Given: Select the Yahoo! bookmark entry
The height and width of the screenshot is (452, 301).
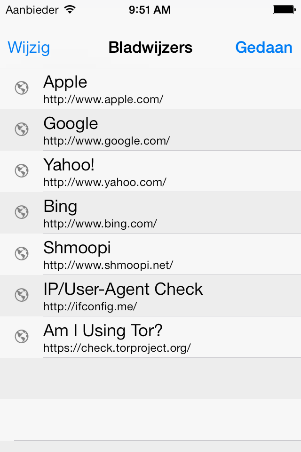Looking at the screenshot, I should pos(150,171).
